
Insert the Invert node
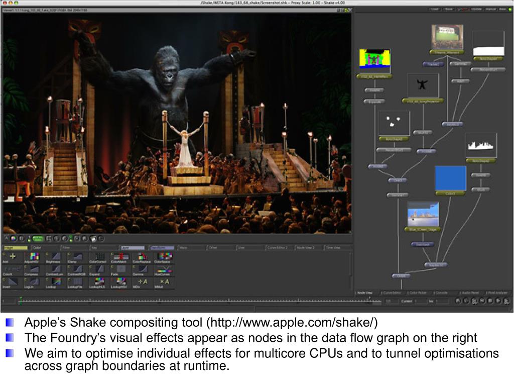pos(12,283)
